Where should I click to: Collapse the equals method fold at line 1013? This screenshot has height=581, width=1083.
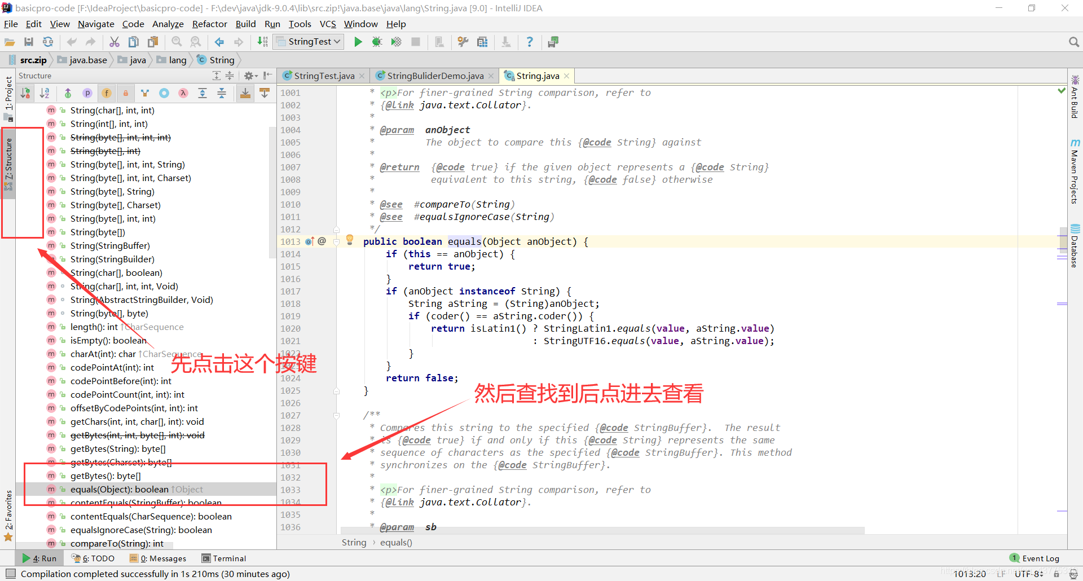(x=336, y=241)
